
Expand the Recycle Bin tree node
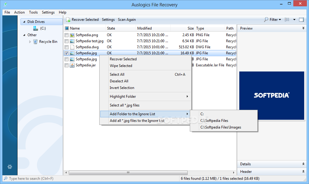(30, 42)
